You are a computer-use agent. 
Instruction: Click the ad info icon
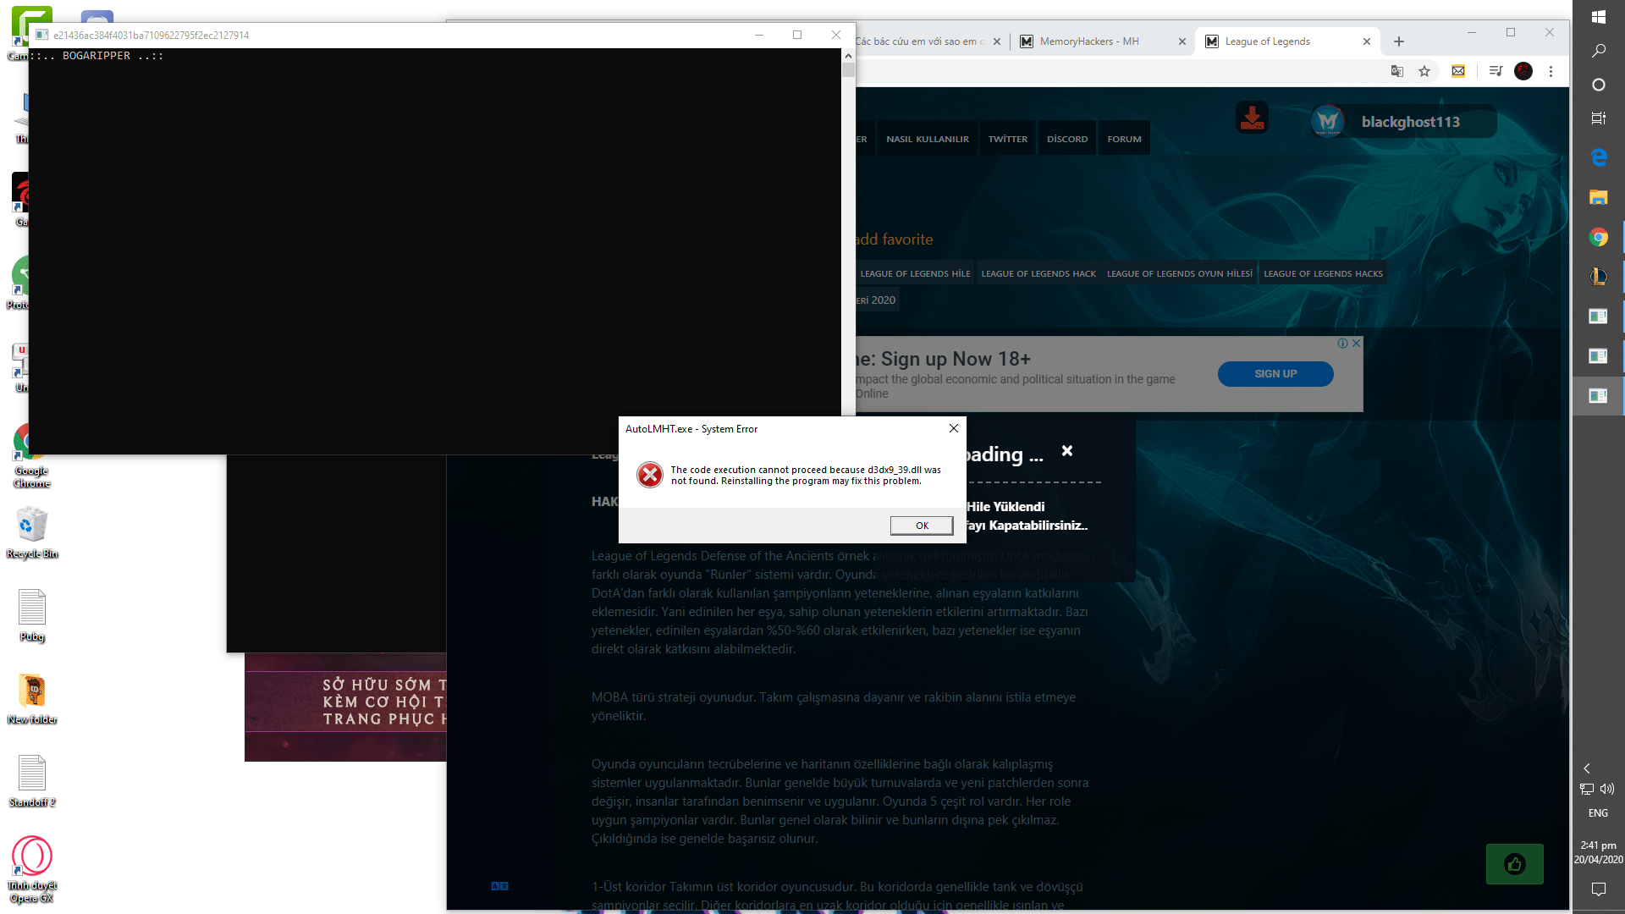(x=1342, y=344)
